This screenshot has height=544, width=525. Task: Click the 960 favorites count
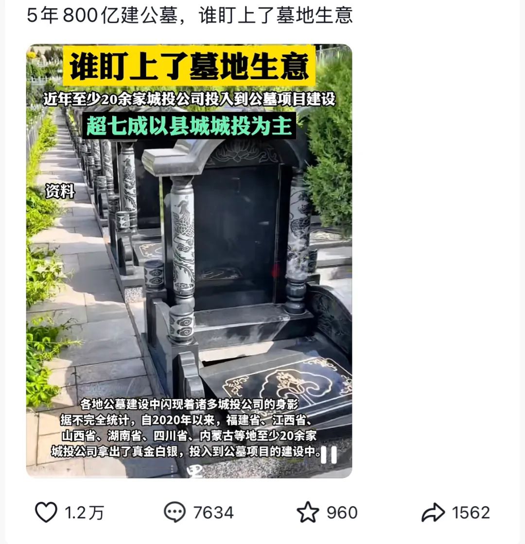(342, 512)
